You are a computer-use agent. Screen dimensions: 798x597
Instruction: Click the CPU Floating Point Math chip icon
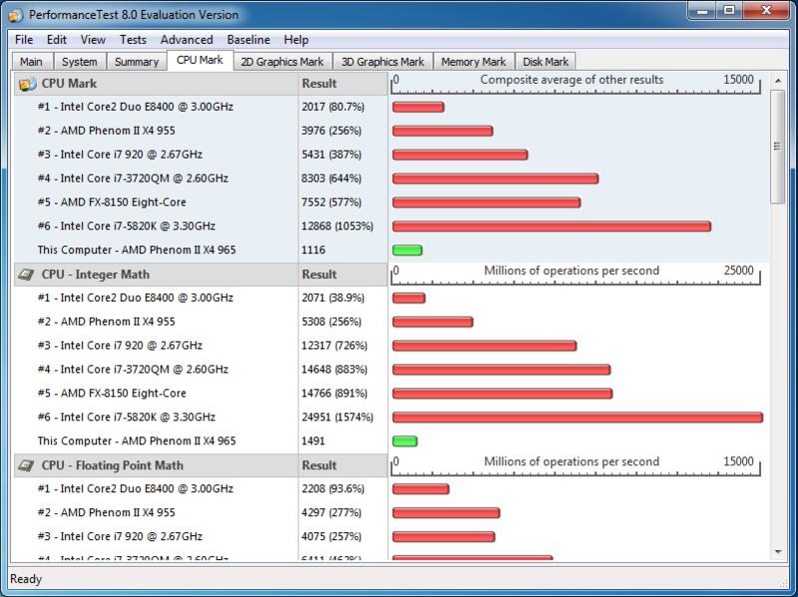point(27,465)
